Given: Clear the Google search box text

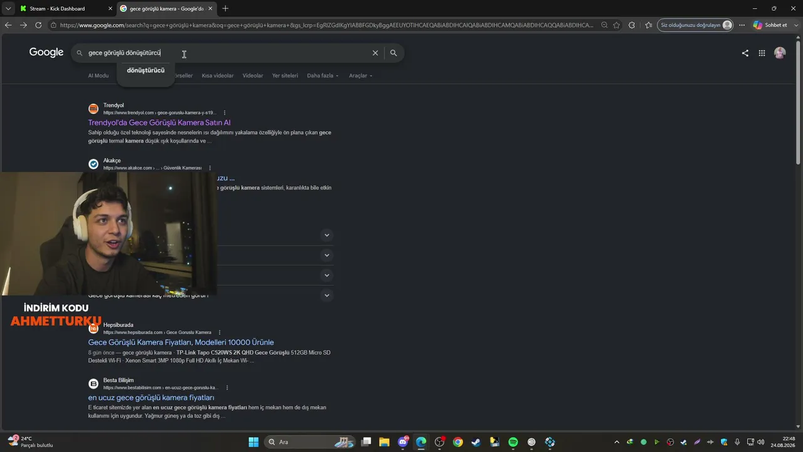Looking at the screenshot, I should [x=375, y=53].
